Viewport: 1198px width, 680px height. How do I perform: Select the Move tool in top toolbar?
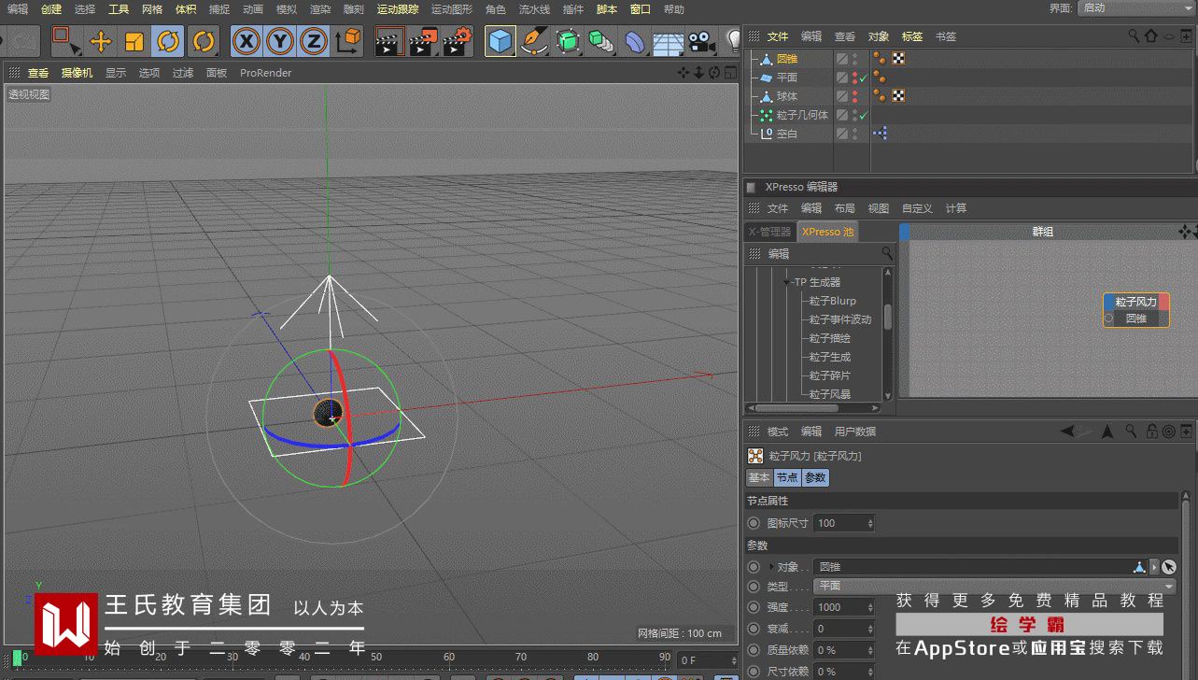(100, 41)
